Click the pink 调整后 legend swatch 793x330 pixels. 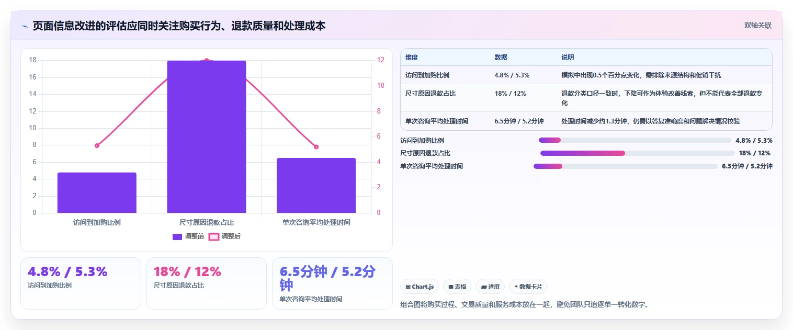pos(213,236)
